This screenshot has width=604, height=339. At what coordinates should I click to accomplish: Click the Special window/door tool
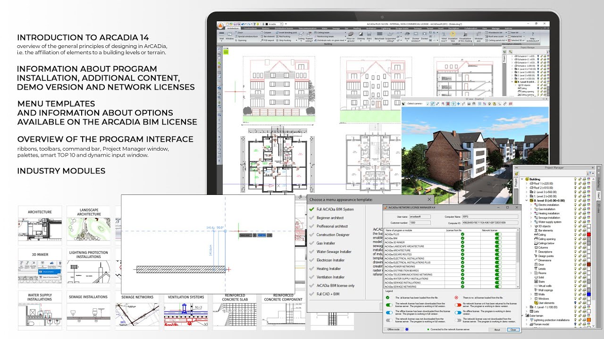point(246,36)
